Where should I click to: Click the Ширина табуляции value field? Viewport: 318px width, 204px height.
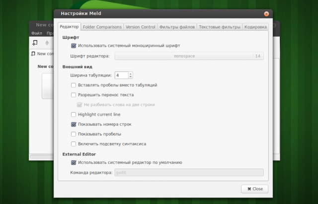point(122,75)
